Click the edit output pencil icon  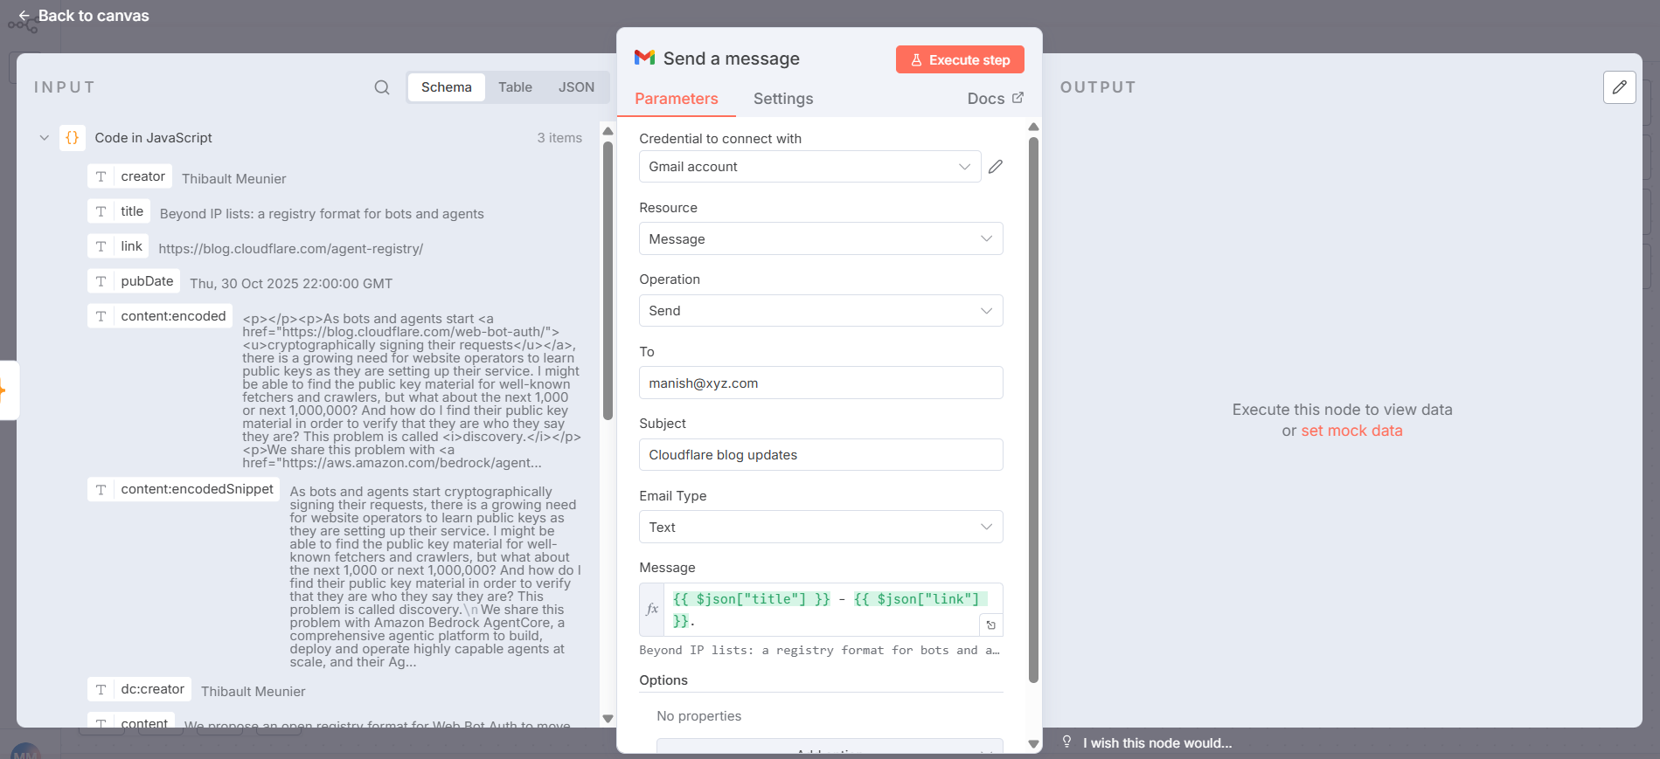pyautogui.click(x=1619, y=87)
